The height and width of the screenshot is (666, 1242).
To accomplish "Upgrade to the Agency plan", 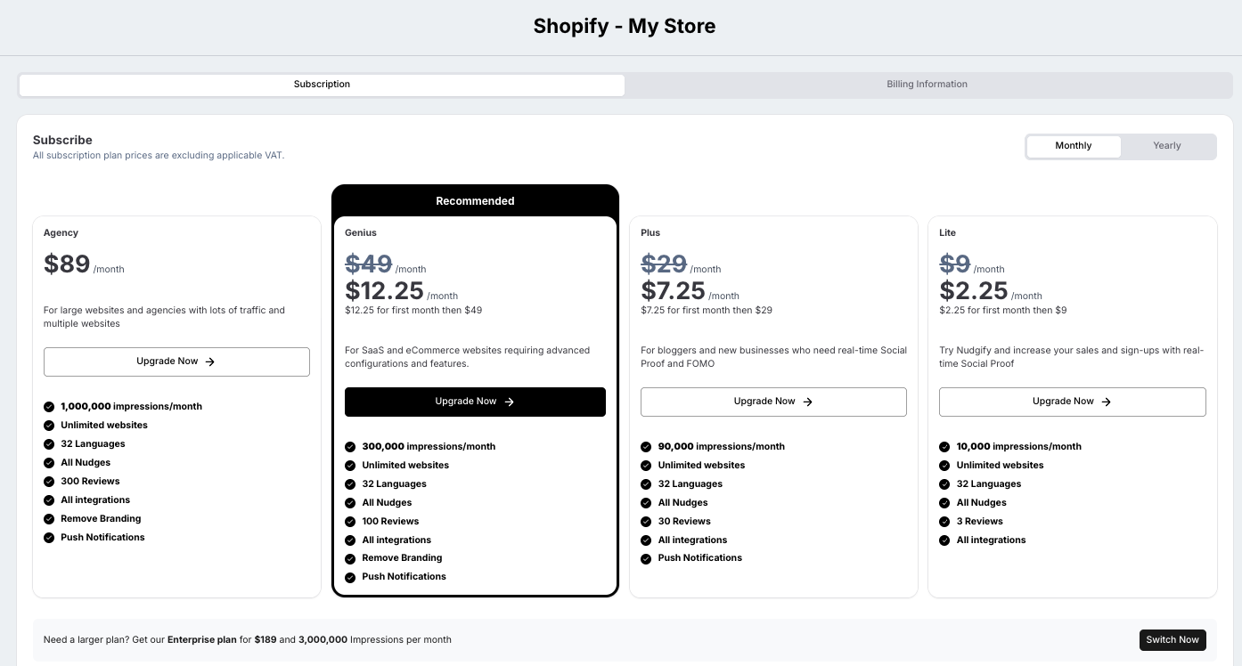I will pyautogui.click(x=176, y=361).
